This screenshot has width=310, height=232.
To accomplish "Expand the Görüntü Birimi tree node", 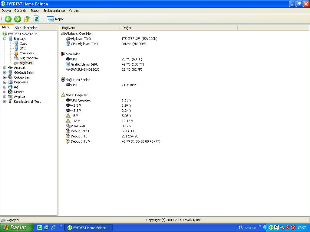I will tap(5, 72).
